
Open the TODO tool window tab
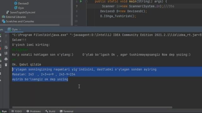tap(16, 111)
